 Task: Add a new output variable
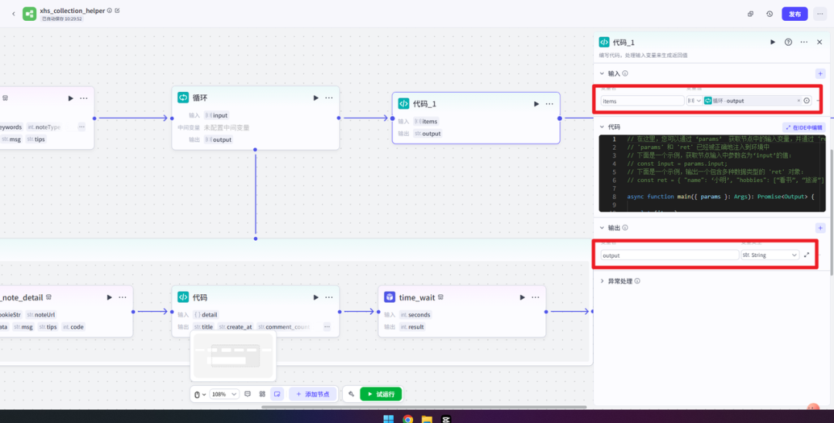[x=820, y=228]
